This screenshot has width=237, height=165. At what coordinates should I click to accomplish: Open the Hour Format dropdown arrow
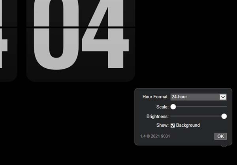coord(223,97)
